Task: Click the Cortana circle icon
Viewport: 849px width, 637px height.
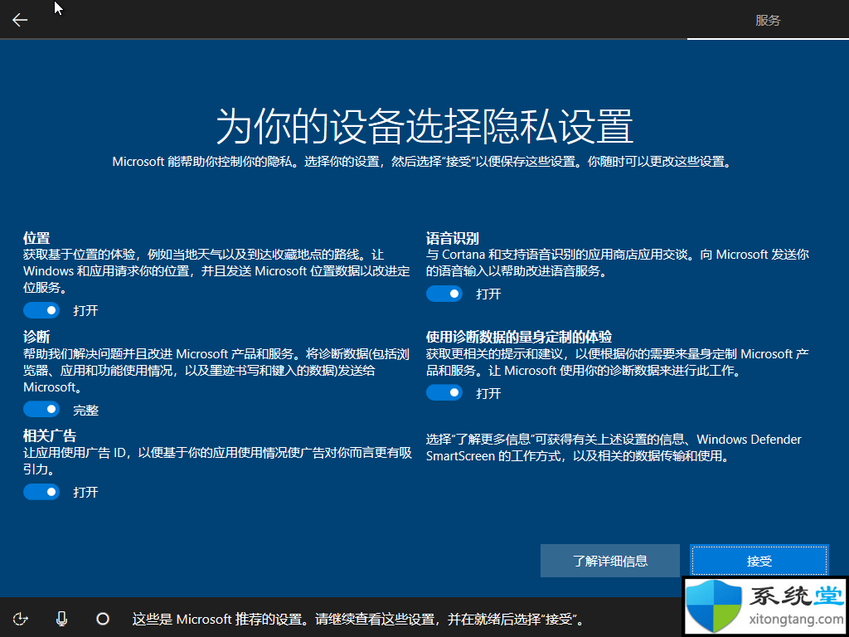Action: point(103,619)
